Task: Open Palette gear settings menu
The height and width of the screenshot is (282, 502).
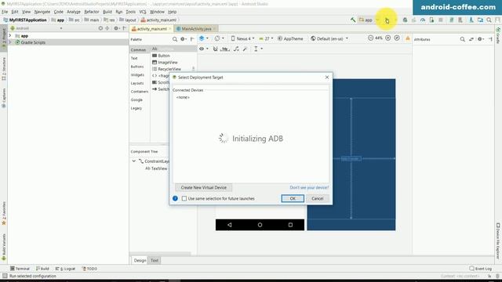Action: point(184,39)
